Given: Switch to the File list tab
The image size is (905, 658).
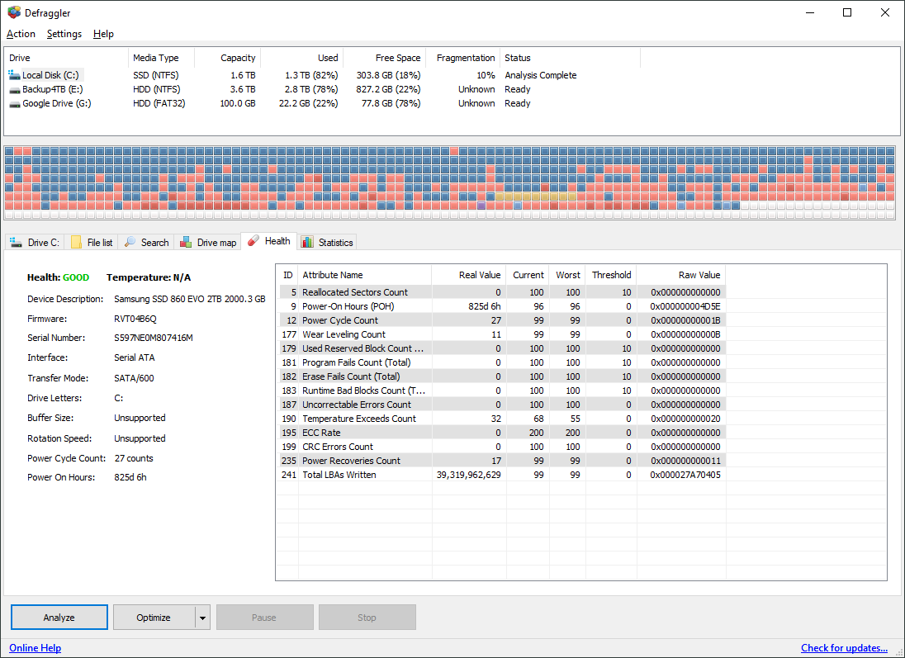Looking at the screenshot, I should point(92,243).
